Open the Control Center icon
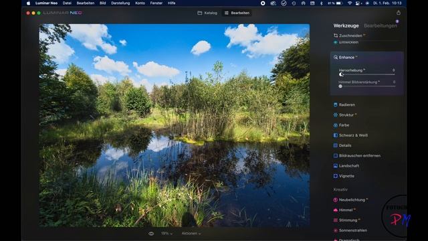 click(x=358, y=3)
